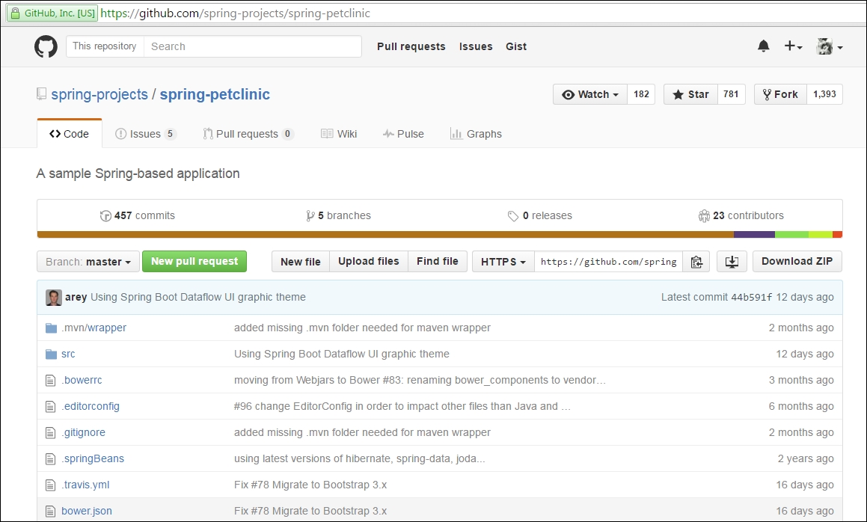Expand the Branch: master selector
The image size is (867, 522).
88,262
